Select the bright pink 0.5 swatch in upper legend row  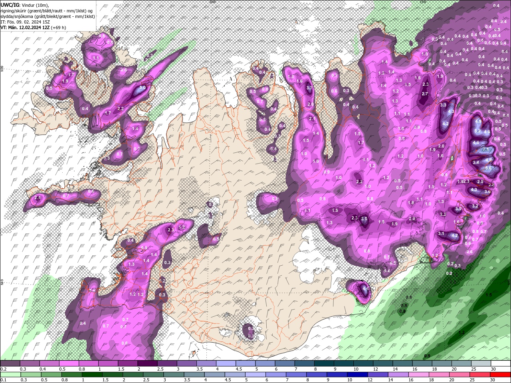[x=69, y=363]
